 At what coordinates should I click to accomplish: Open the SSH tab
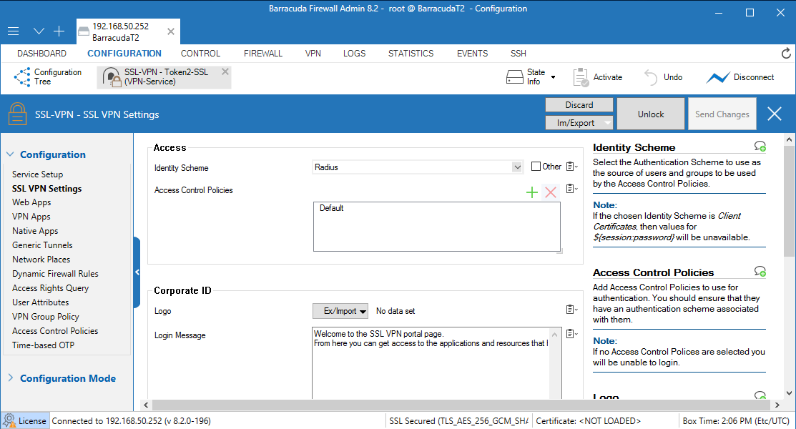coord(519,54)
